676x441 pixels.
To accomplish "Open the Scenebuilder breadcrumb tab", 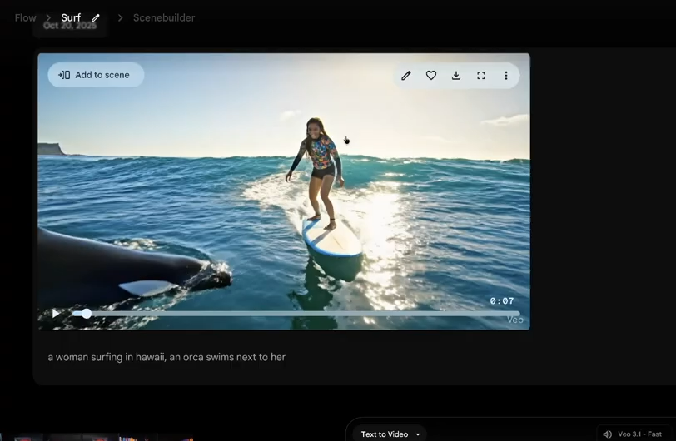I will 164,18.
